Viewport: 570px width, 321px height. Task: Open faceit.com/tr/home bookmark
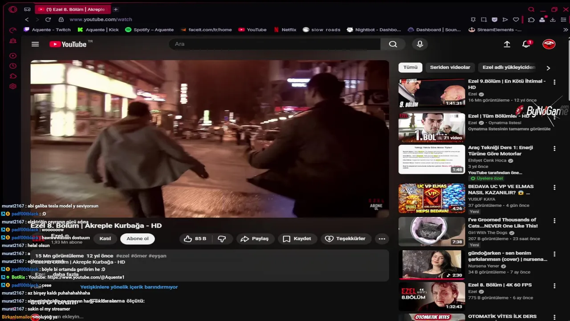tap(206, 30)
